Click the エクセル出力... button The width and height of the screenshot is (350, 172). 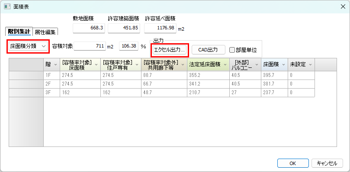(x=170, y=50)
